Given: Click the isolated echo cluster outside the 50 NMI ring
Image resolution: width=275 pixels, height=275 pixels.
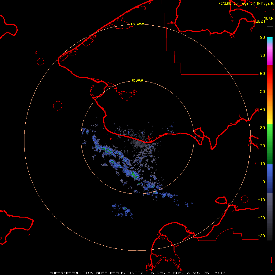Looking at the screenshot, I should [123, 211].
